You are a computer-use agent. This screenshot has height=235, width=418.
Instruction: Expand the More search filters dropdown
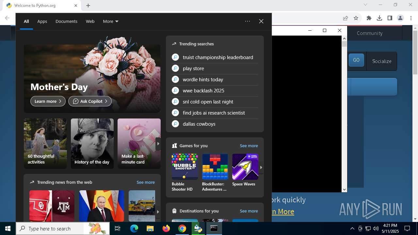pyautogui.click(x=111, y=22)
